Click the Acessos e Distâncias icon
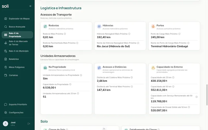Viewport: 208px width, 130px height. (99, 68)
